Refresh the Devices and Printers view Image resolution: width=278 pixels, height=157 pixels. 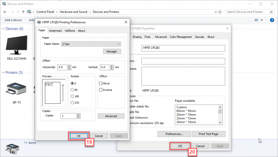[x=220, y=12]
